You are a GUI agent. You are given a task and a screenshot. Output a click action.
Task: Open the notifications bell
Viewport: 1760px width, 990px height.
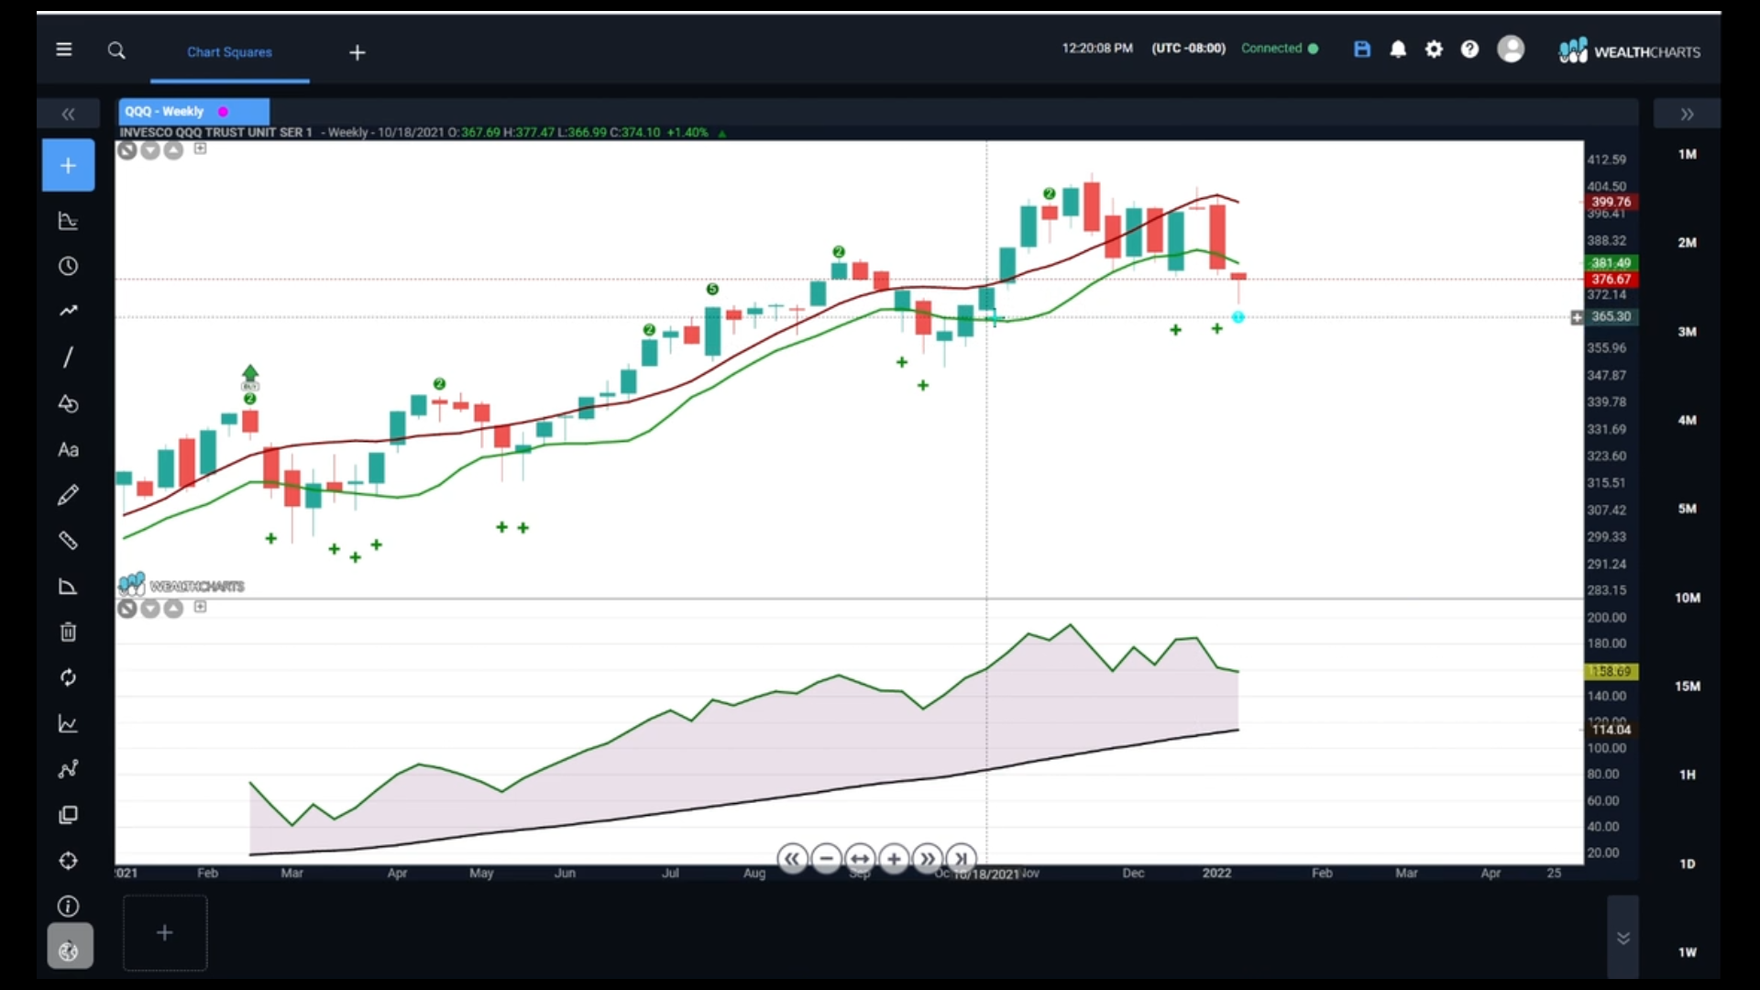(x=1398, y=49)
